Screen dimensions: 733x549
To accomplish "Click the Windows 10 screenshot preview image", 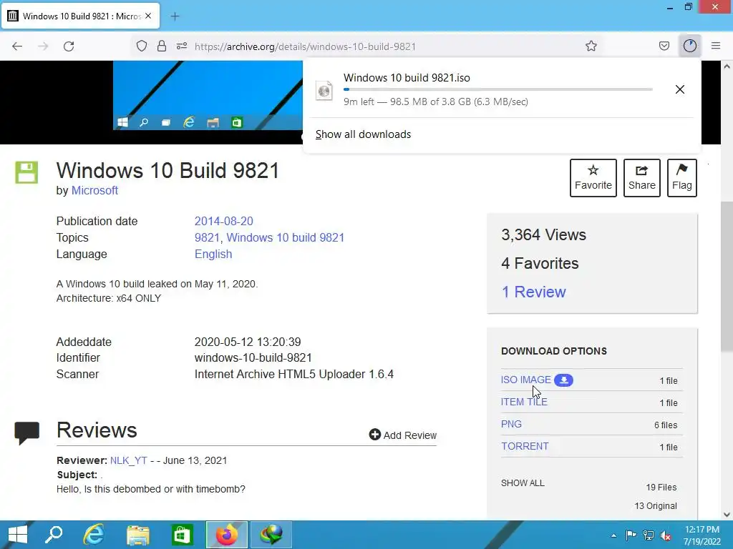I will (x=208, y=96).
